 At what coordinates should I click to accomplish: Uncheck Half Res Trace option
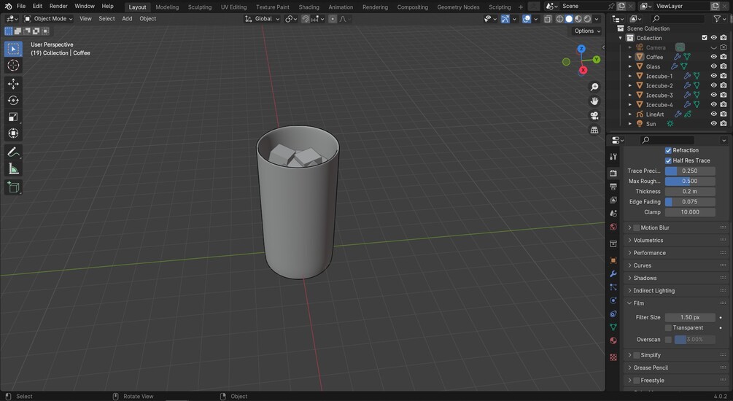coord(668,160)
